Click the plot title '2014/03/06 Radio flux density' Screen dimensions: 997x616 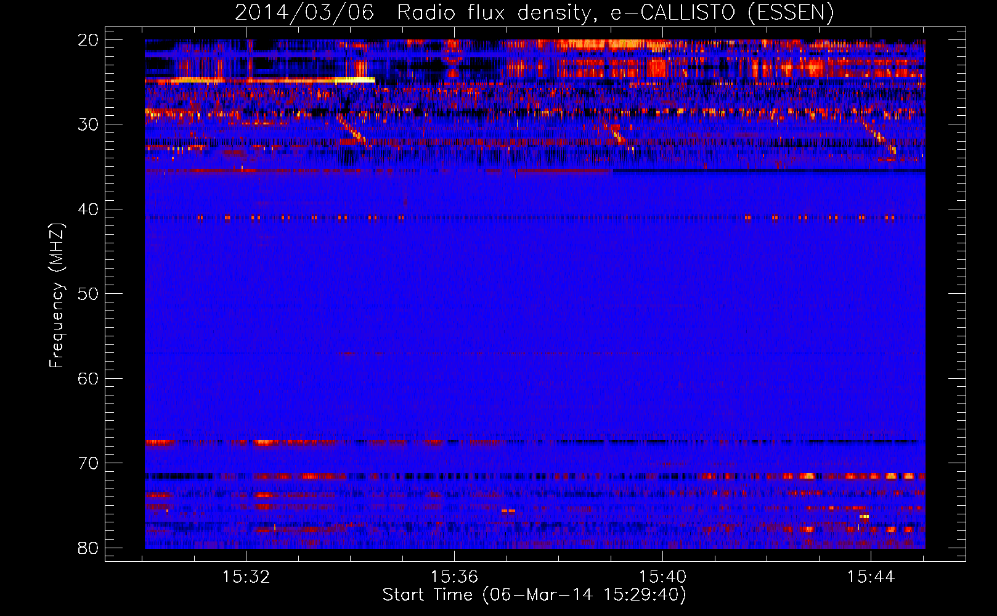coord(534,13)
